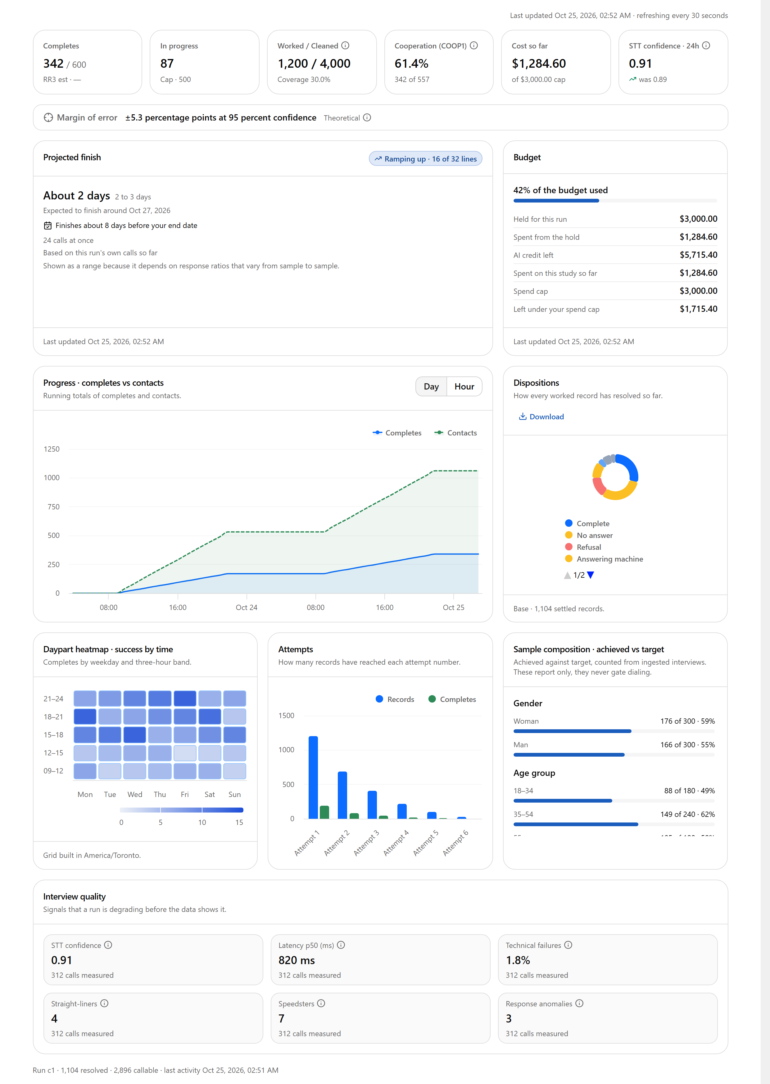Open the STT confidence 24h info icon
The width and height of the screenshot is (770, 1084).
pos(706,46)
